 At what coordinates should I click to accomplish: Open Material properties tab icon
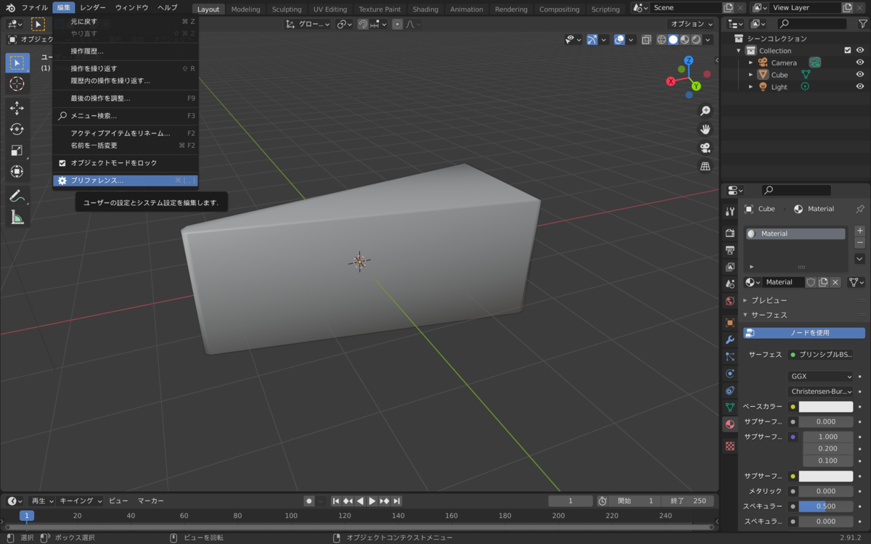[x=730, y=424]
